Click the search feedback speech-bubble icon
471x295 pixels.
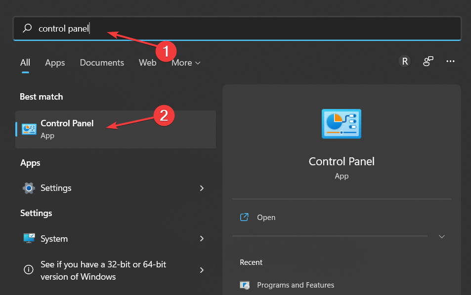pos(428,61)
